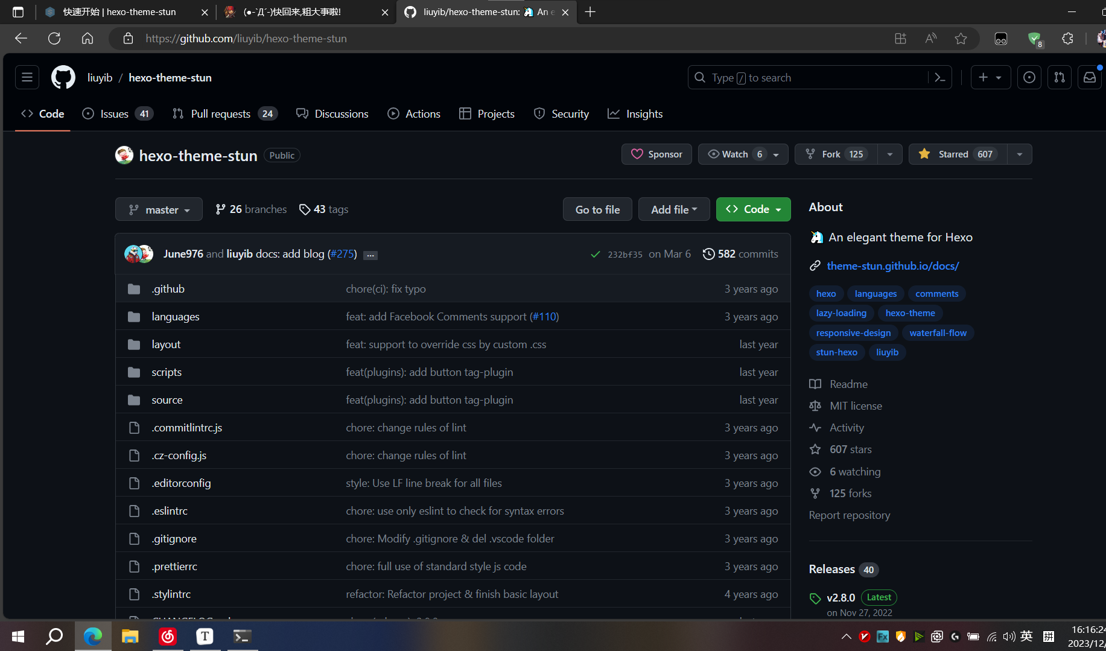The image size is (1106, 651).
Task: Open the .gitignore file
Action: (174, 539)
